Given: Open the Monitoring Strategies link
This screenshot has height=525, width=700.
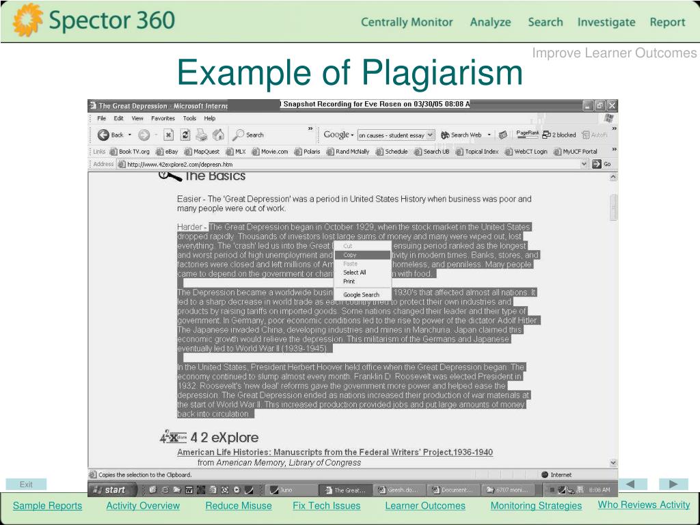Looking at the screenshot, I should click(536, 506).
